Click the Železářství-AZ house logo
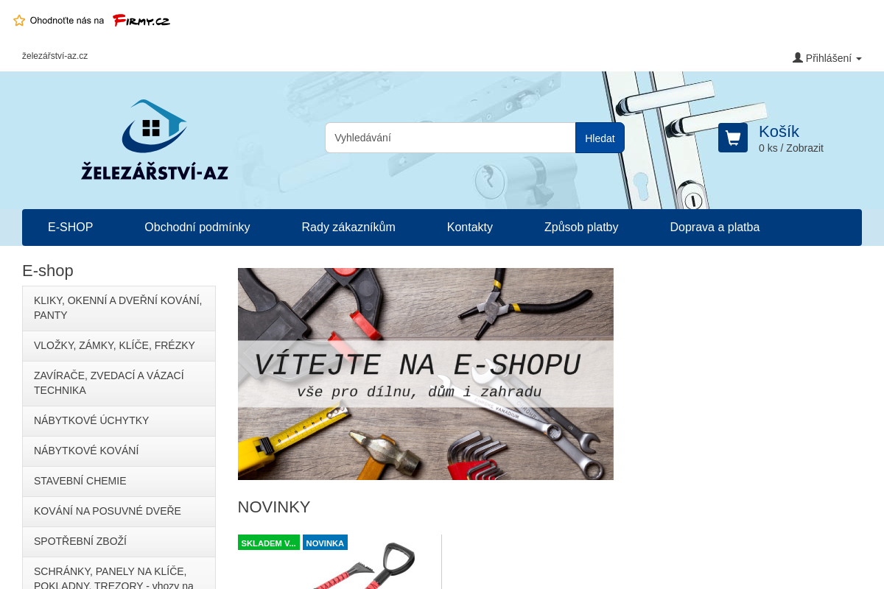 point(155,140)
